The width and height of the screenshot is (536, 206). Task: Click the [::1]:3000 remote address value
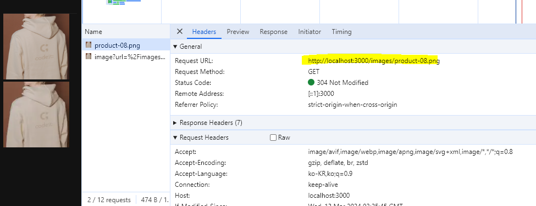(321, 94)
